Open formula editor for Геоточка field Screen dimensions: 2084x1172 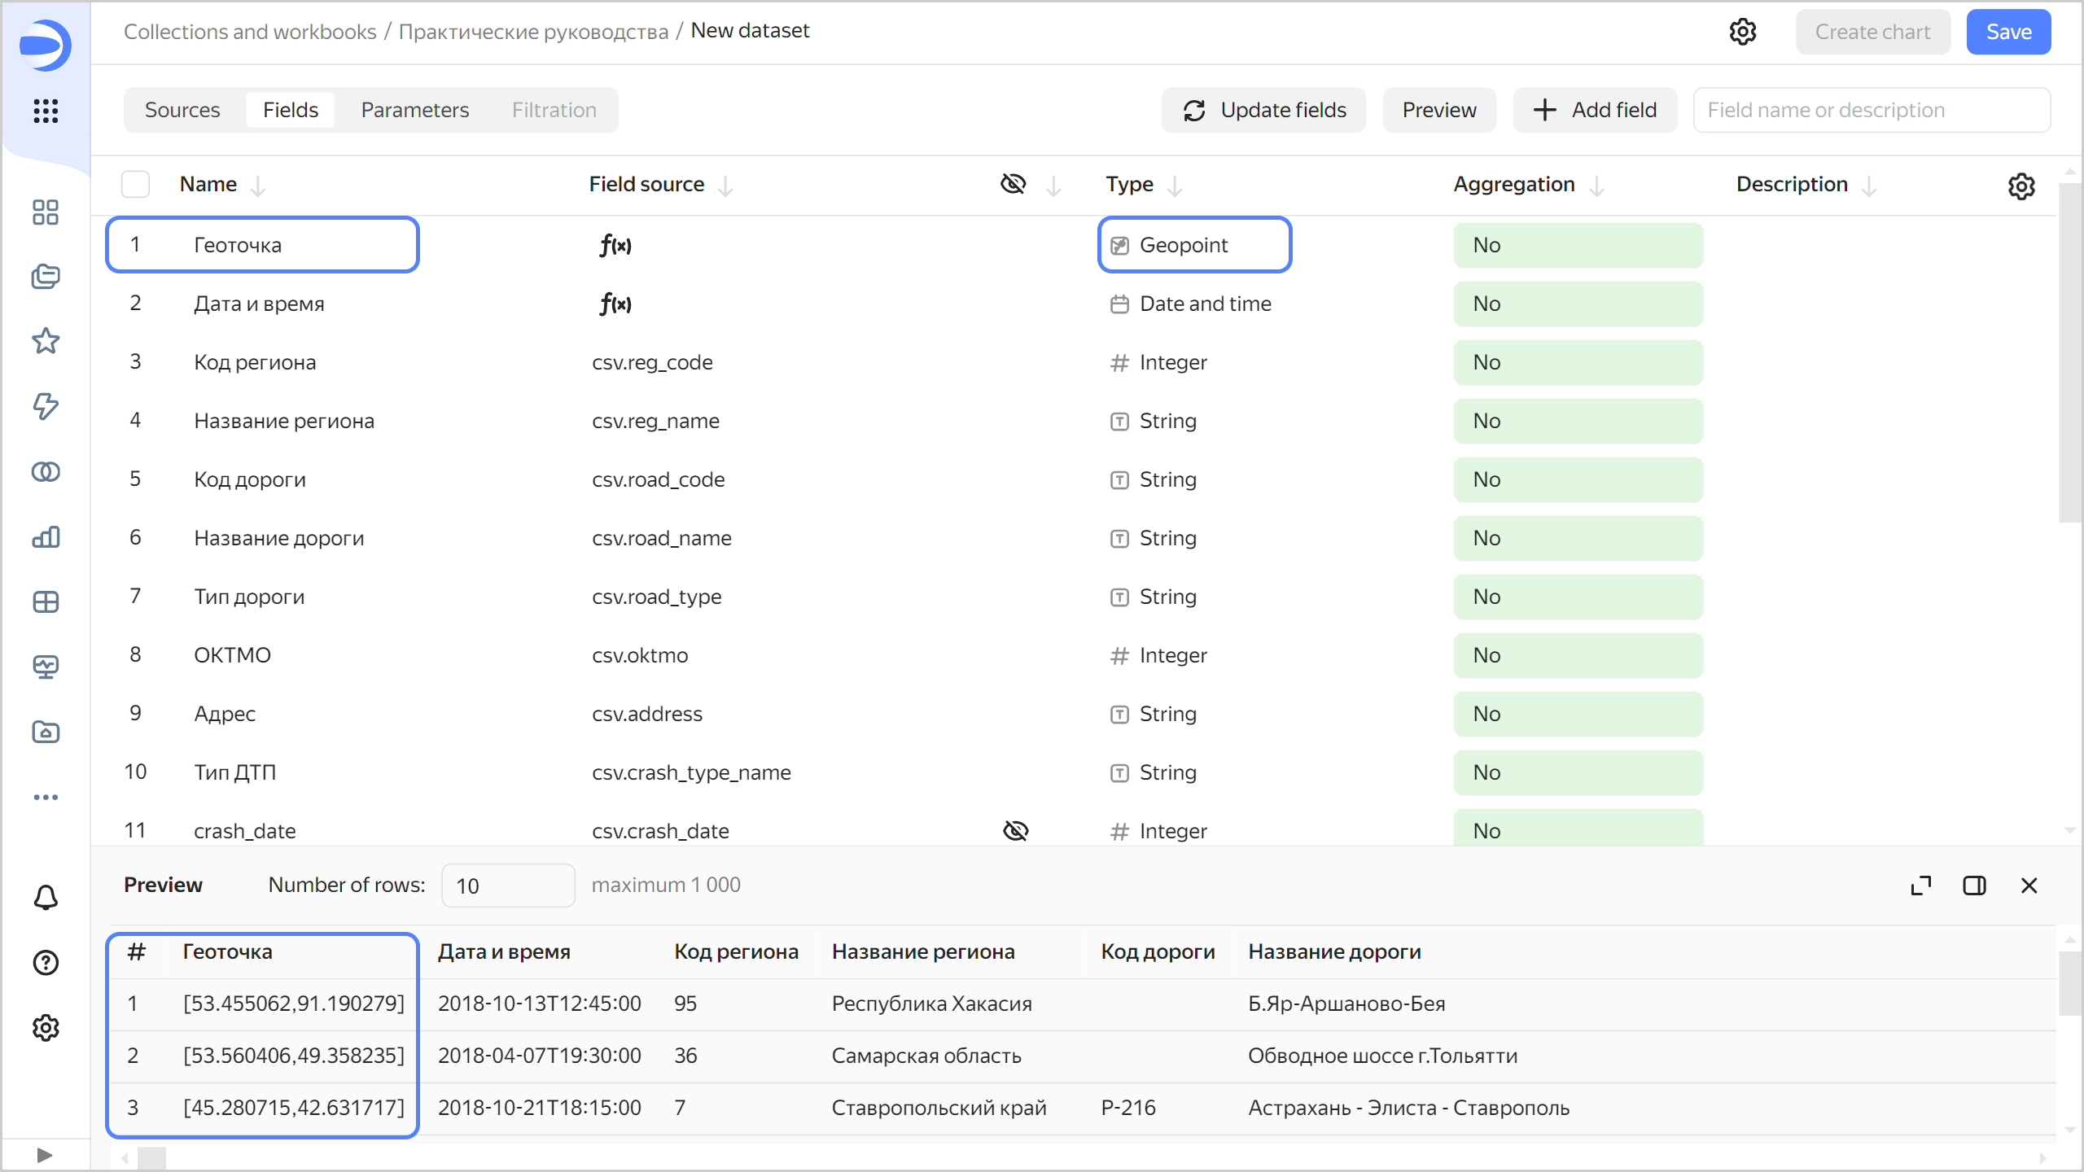point(615,245)
